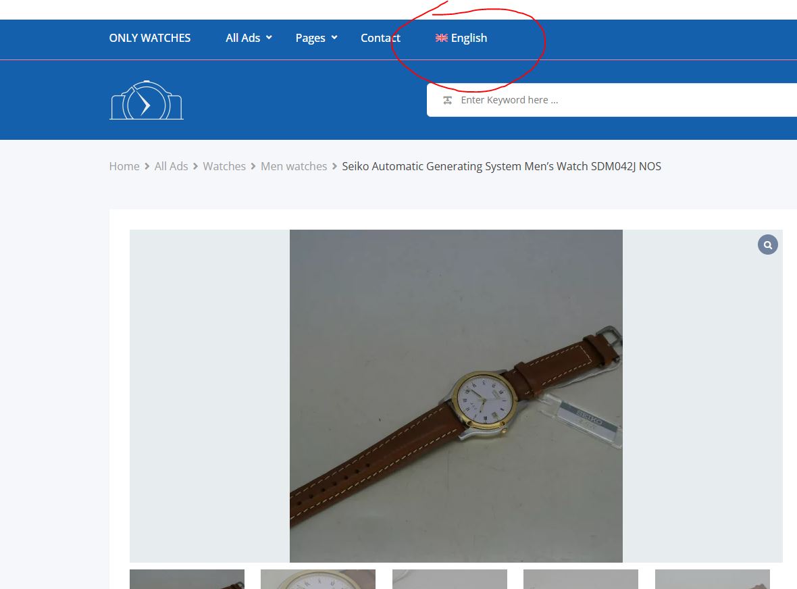The height and width of the screenshot is (589, 797).
Task: Open the All Ads menu
Action: tap(242, 38)
